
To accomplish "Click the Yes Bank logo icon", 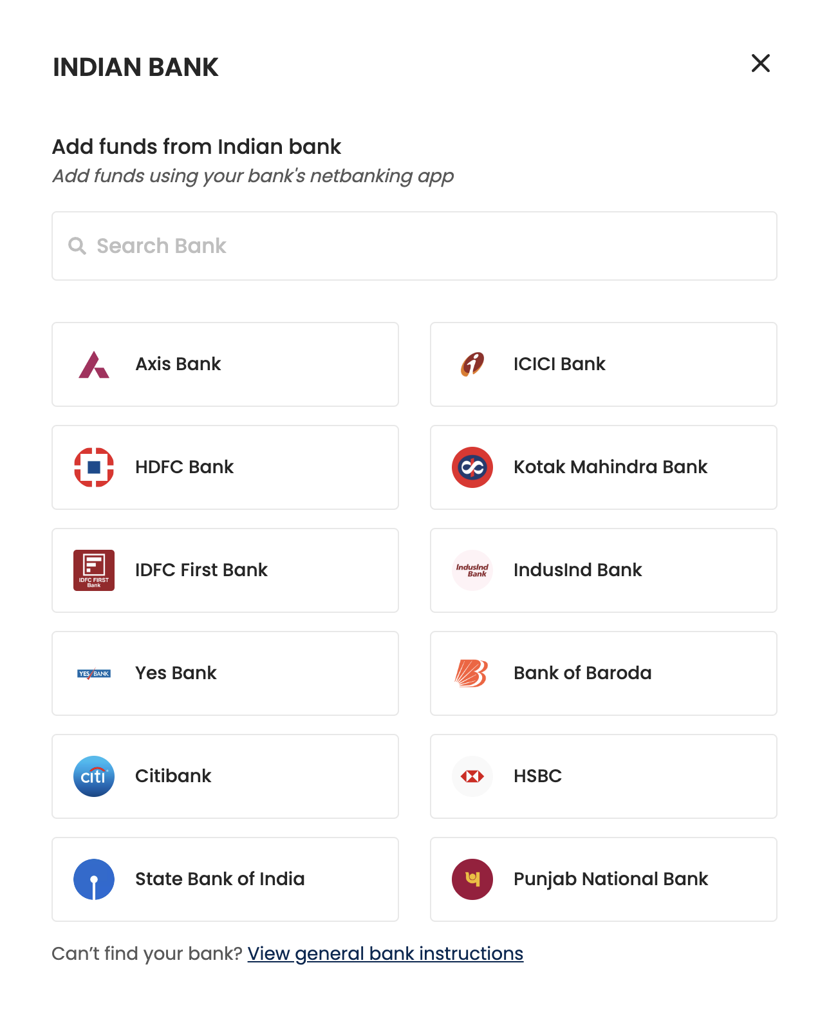I will click(x=94, y=673).
